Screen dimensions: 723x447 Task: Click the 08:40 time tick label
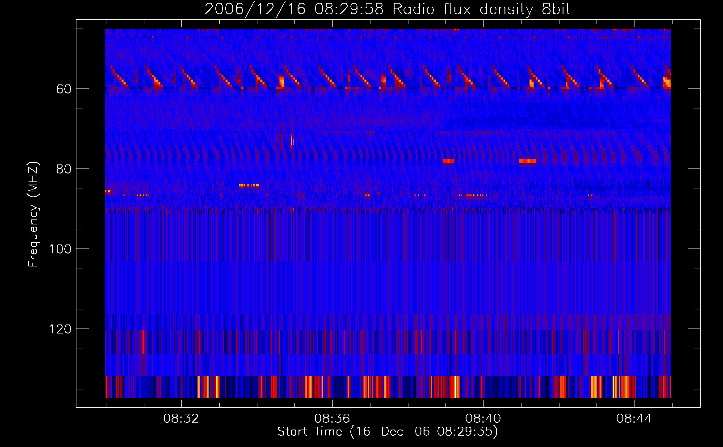click(483, 419)
